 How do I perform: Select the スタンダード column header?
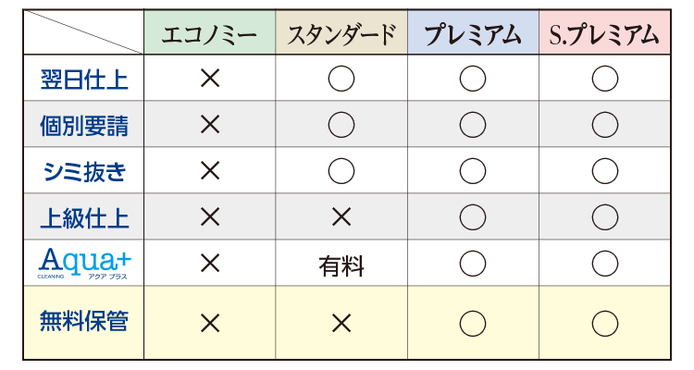click(341, 32)
